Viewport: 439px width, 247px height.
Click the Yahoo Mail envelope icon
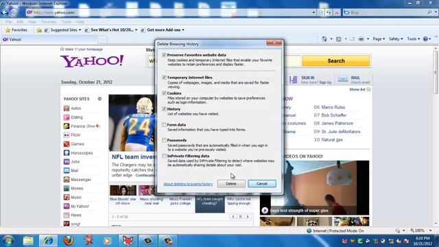coord(343,80)
